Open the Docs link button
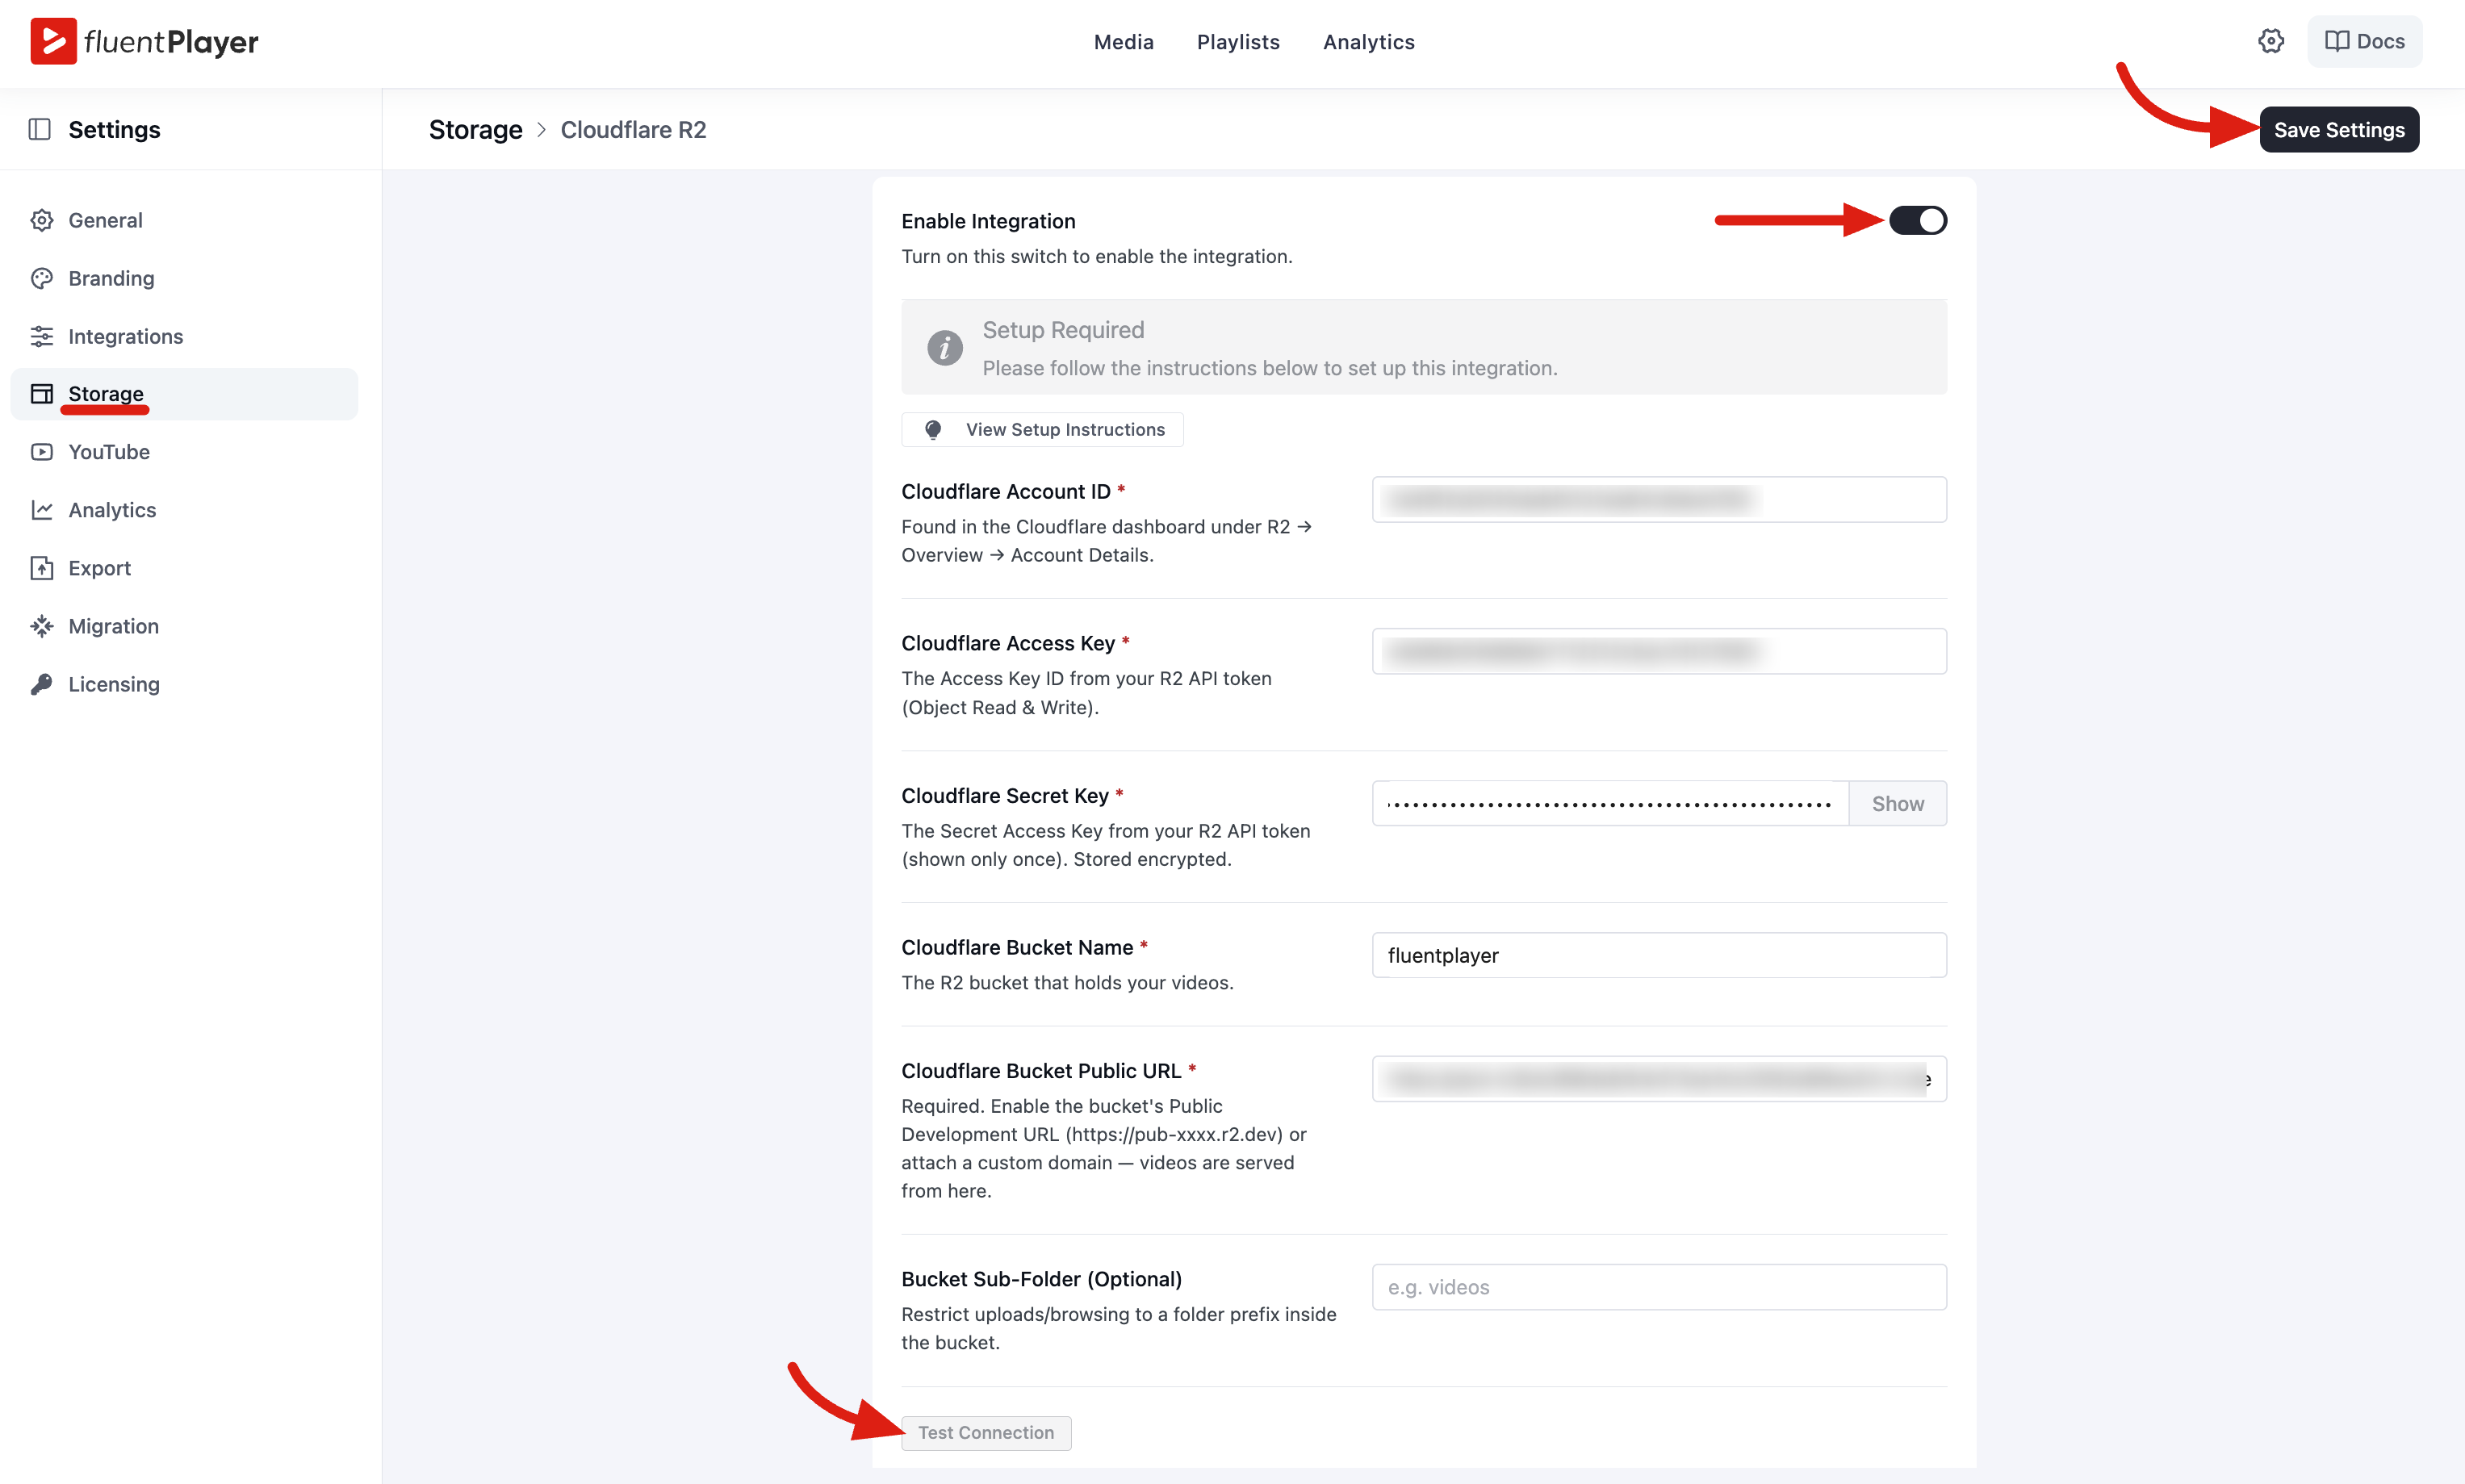This screenshot has height=1484, width=2465. [2364, 41]
